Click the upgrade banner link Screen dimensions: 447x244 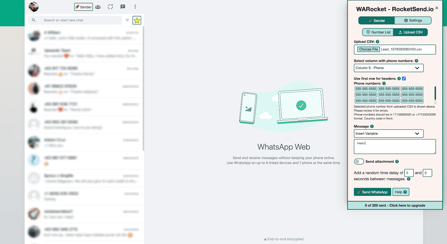pyautogui.click(x=395, y=206)
